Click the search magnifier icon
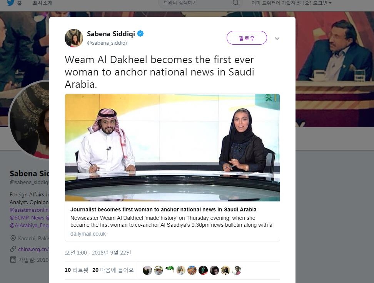 (x=235, y=3)
